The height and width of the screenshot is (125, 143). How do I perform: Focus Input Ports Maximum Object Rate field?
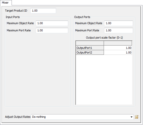coord(52,23)
